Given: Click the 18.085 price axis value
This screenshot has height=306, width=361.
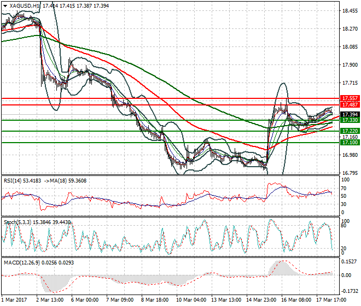Looking at the screenshot, I should [x=350, y=47].
